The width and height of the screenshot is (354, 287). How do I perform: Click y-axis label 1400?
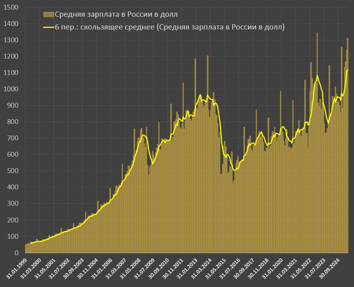tap(11, 24)
